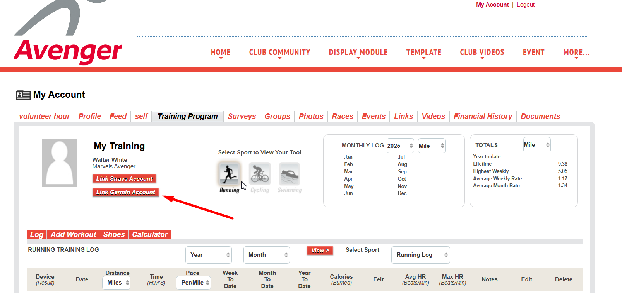Open the Add Workout tab
Screen dimensions: 622x293
[x=73, y=234]
